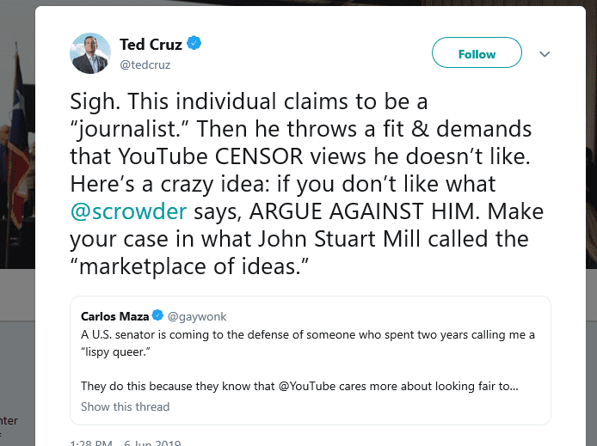Click the quoted line mentioning @YouTube
597x446 pixels.
coord(299,386)
